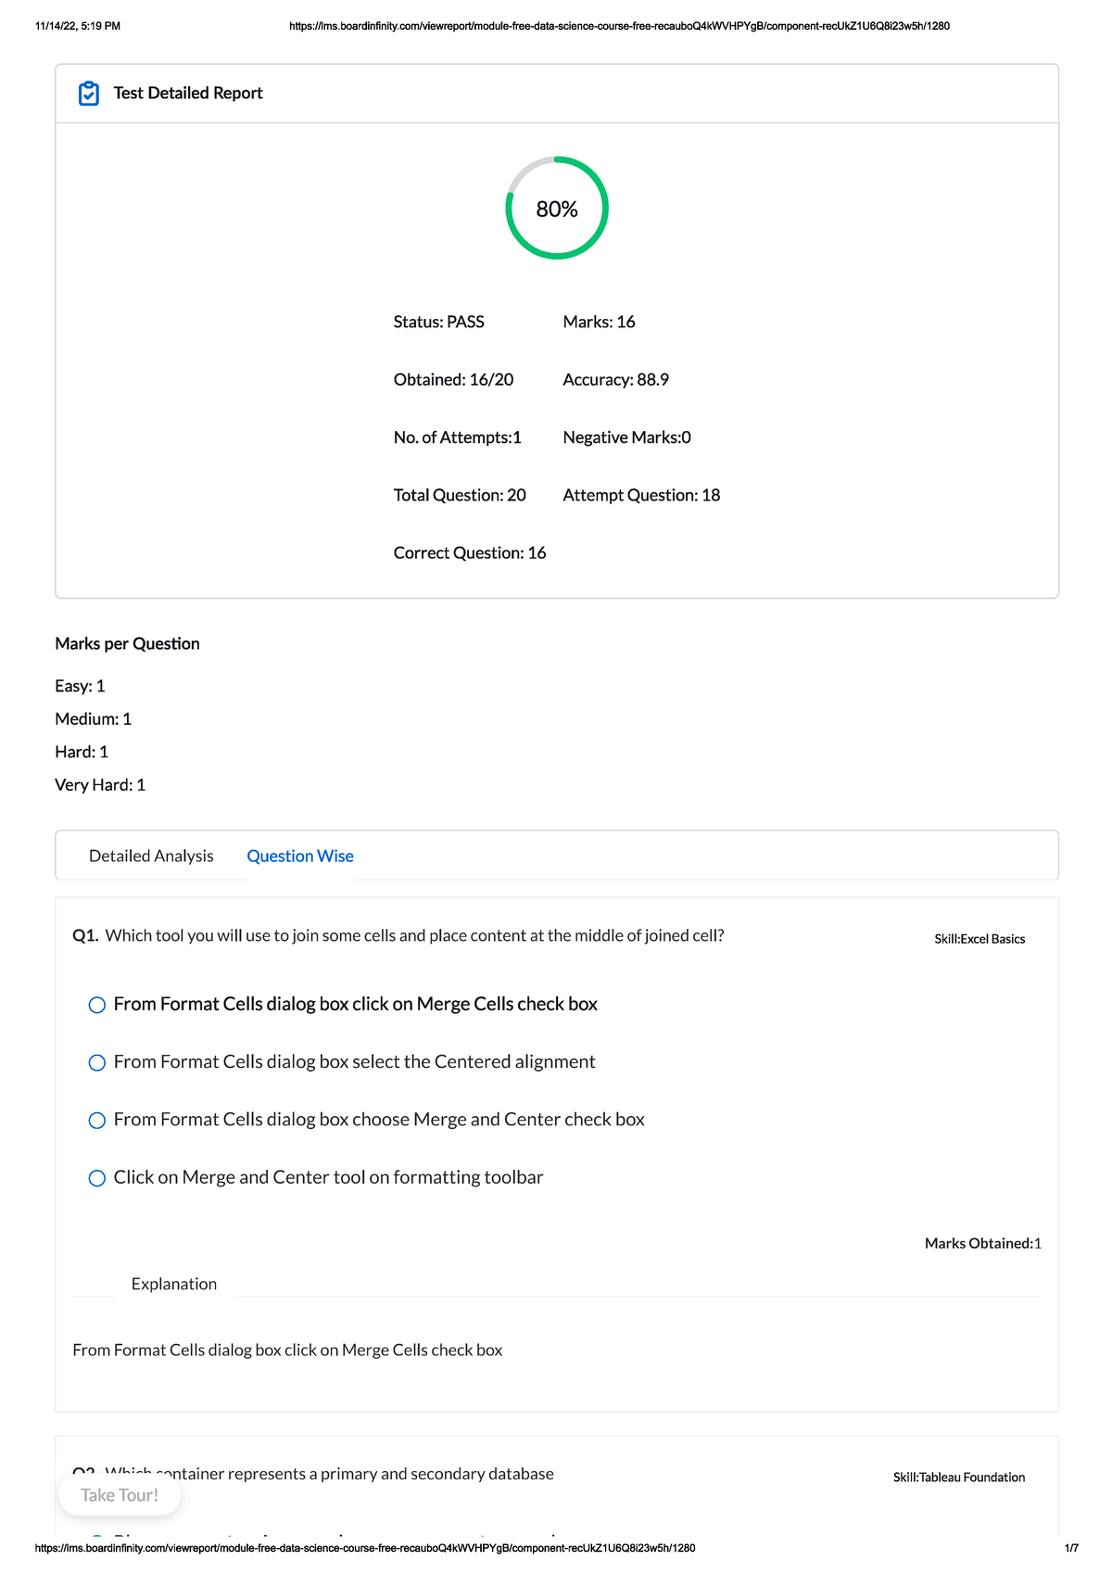The image size is (1112, 1573).
Task: Select the Merge Cells check box answer option
Action: click(x=97, y=1005)
